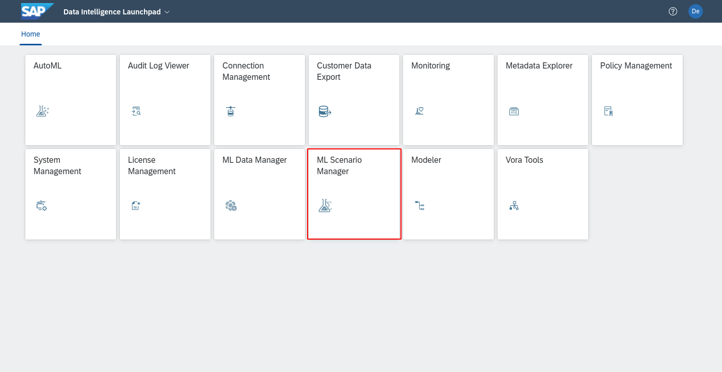Open the Audit Log Viewer tile title
Screen dimensions: 722x372
[x=158, y=66]
